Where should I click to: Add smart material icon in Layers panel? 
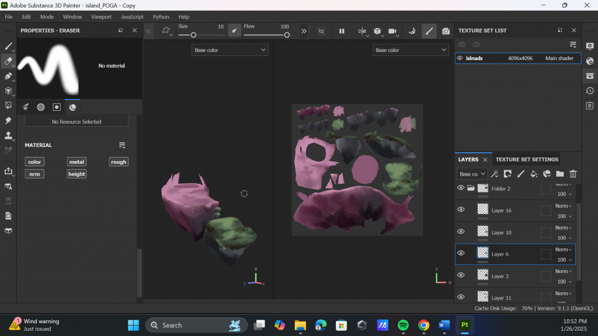[547, 174]
